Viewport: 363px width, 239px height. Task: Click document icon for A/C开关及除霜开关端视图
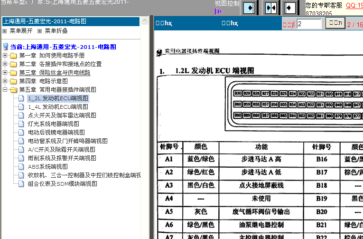[x=21, y=150]
